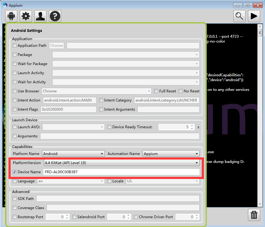Viewport: 265px width, 227px height.
Task: Tick the Locale checkbox
Action: [x=109, y=181]
